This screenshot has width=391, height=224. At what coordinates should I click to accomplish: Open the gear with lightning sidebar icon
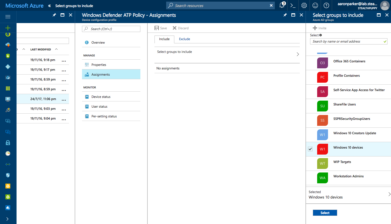point(8,110)
